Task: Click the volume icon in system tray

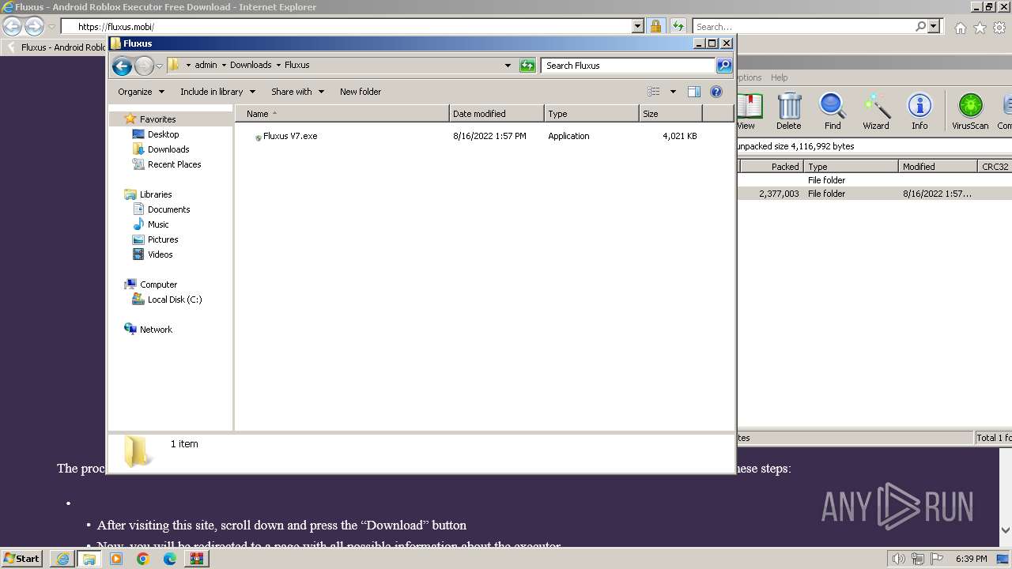Action: [x=898, y=559]
